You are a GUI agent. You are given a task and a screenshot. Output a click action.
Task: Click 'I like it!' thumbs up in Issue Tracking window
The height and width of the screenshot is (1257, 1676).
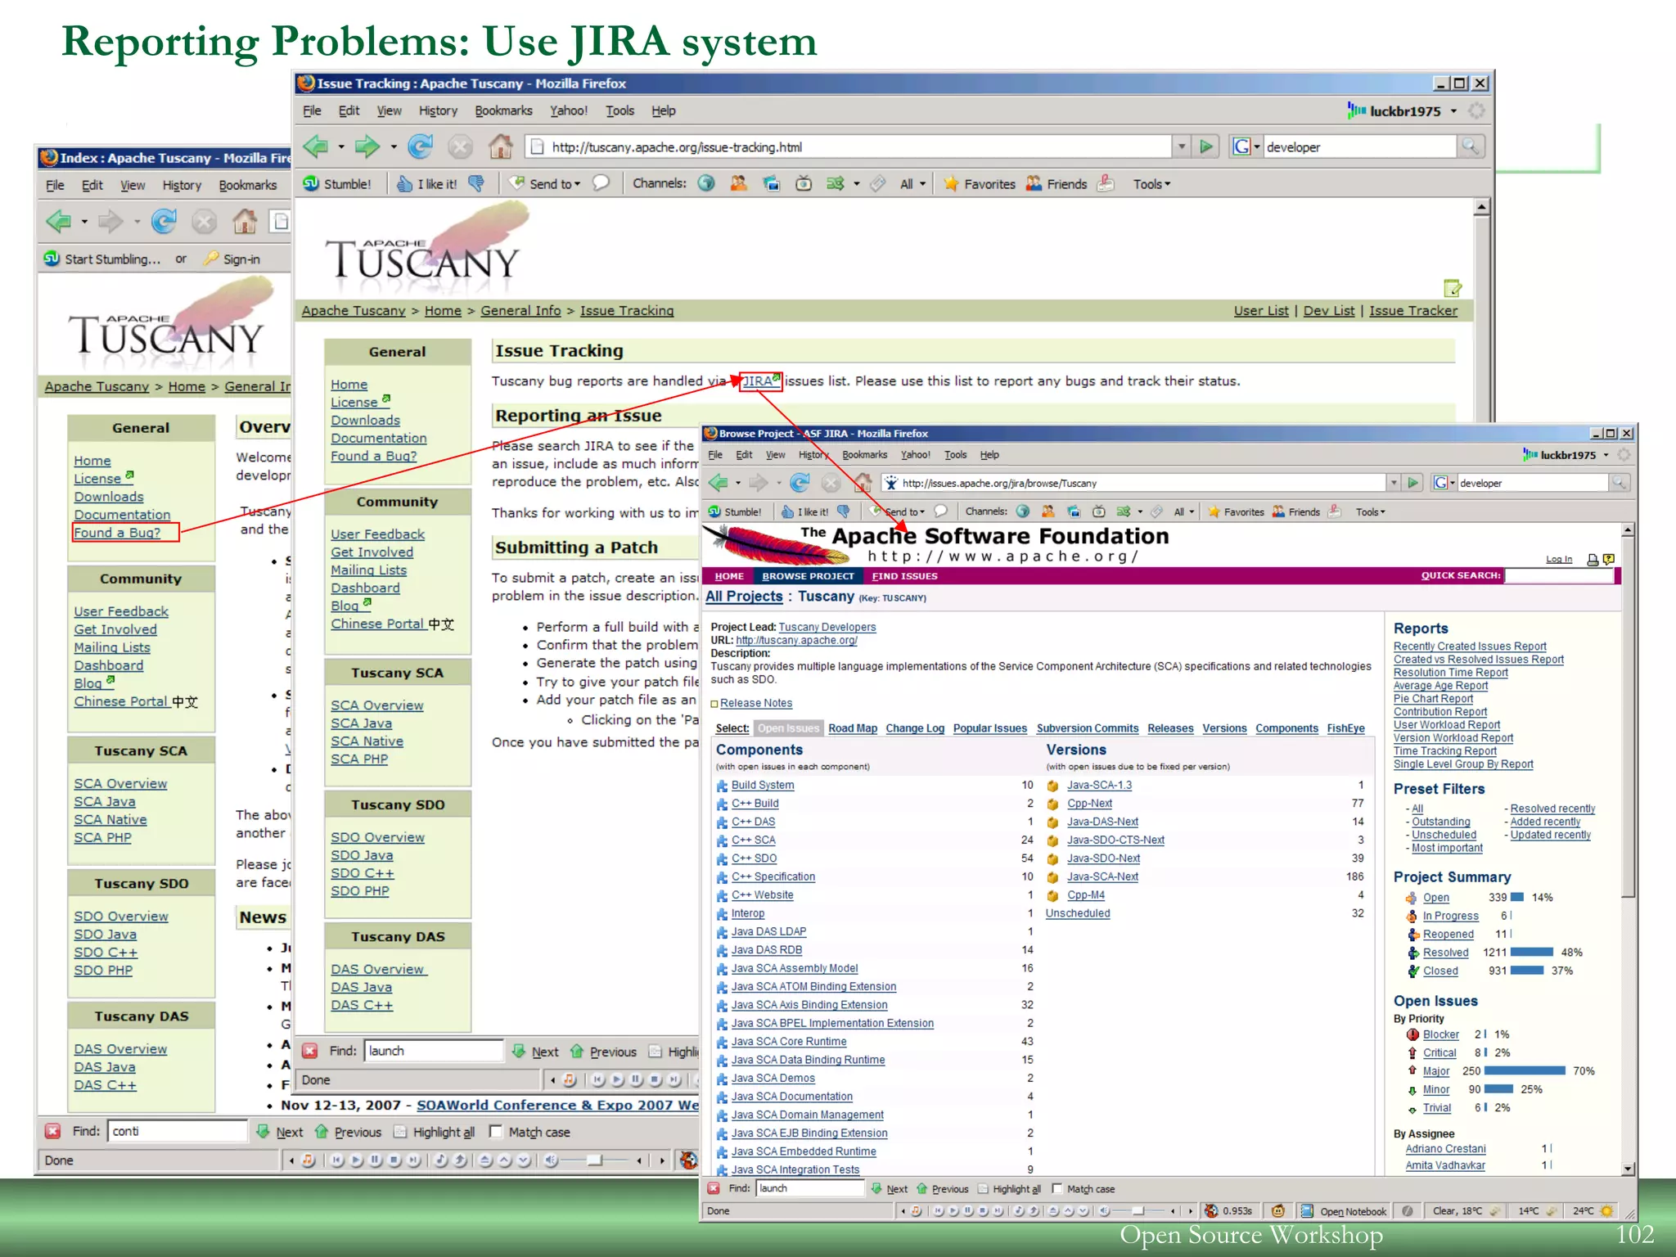coord(427,183)
